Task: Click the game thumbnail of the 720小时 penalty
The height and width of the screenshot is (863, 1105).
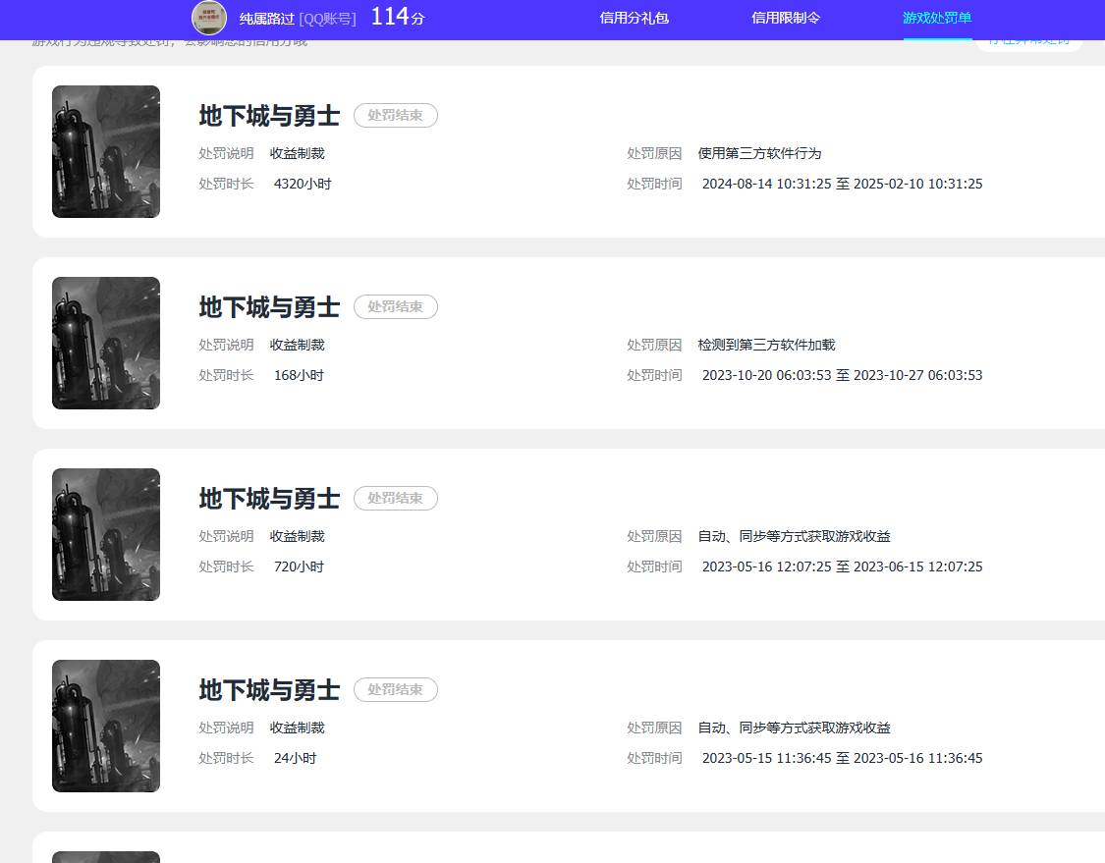Action: (x=106, y=534)
